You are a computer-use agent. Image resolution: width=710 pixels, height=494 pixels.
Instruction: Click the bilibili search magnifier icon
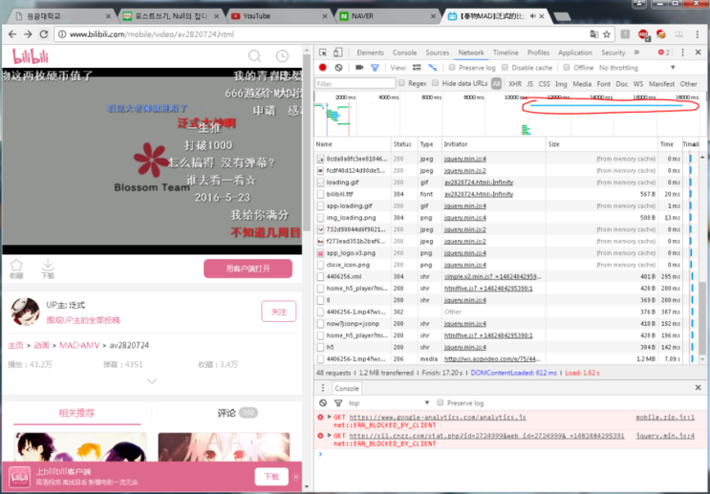click(255, 56)
